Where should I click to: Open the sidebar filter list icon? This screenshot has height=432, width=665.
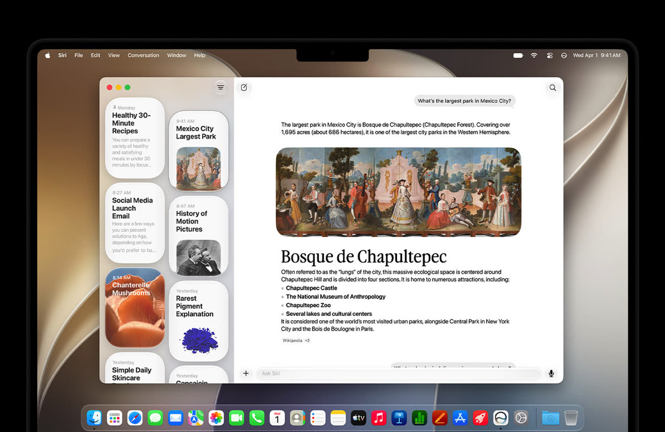tap(220, 88)
